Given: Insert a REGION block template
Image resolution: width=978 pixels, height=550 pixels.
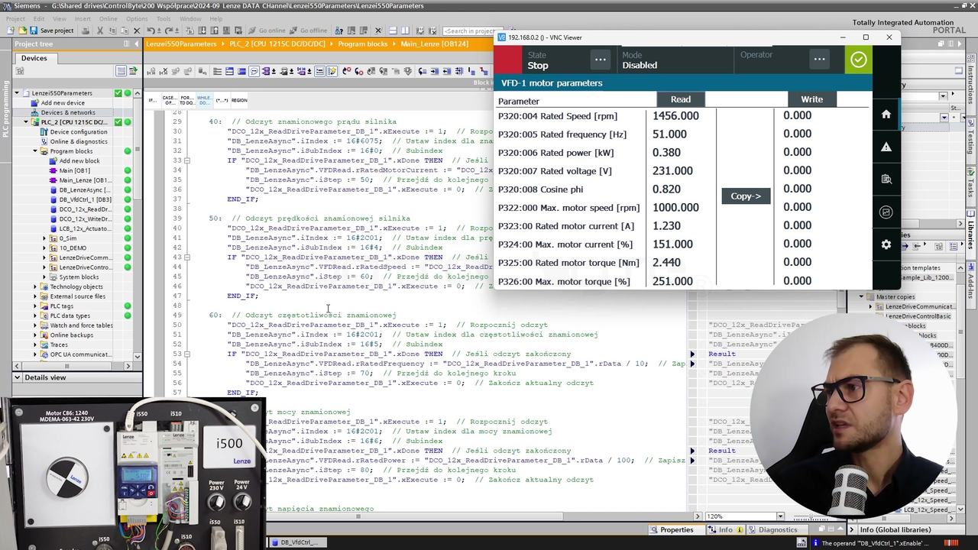Looking at the screenshot, I should 239,100.
